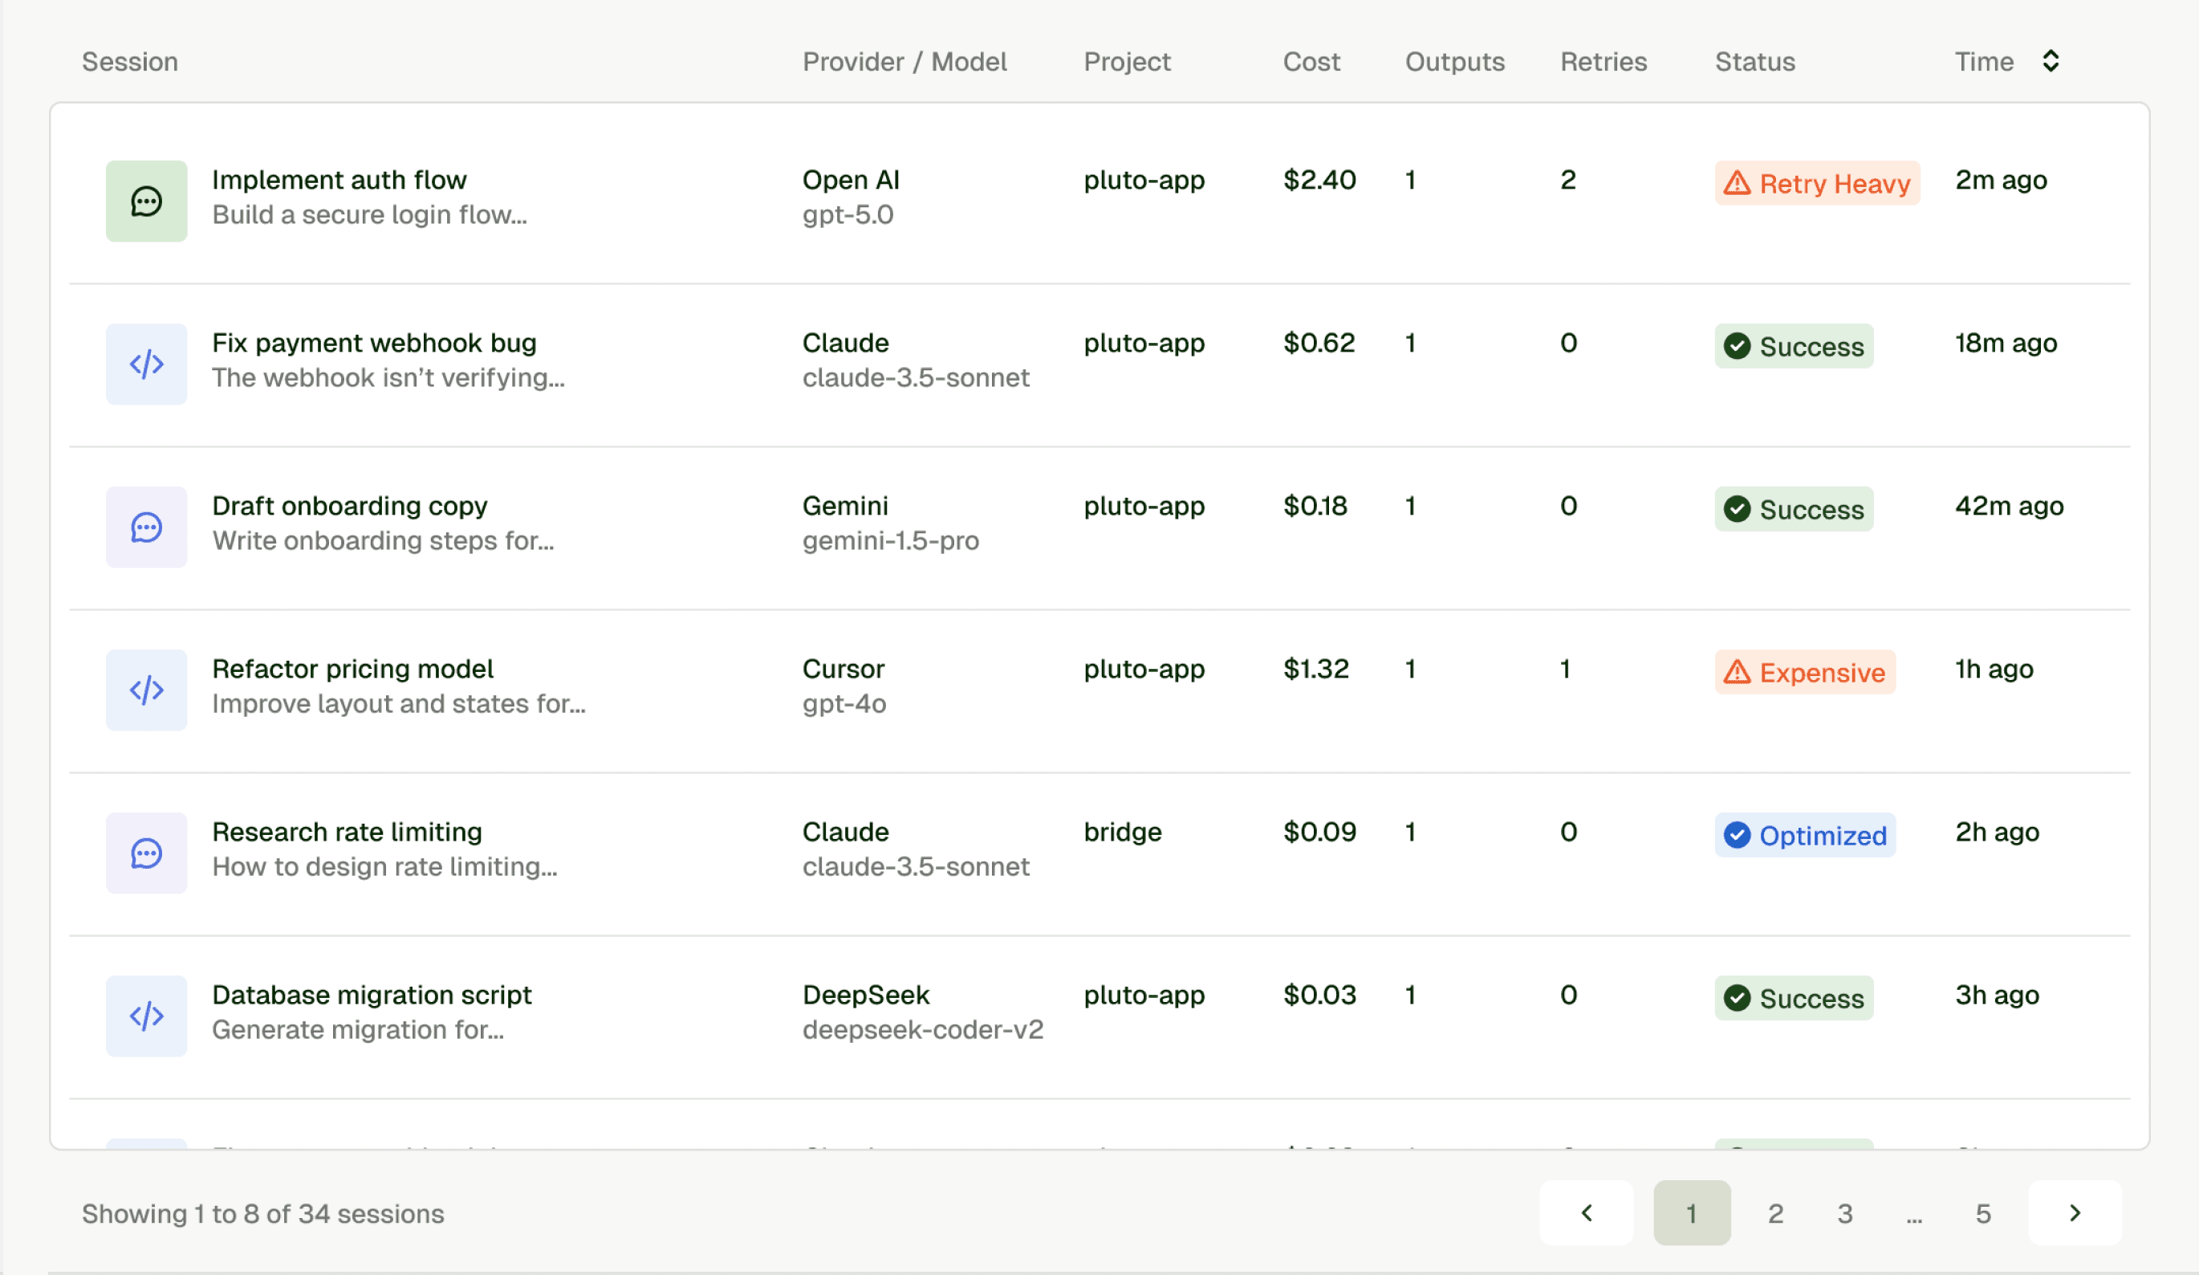Click the Retries column header

[x=1604, y=62]
